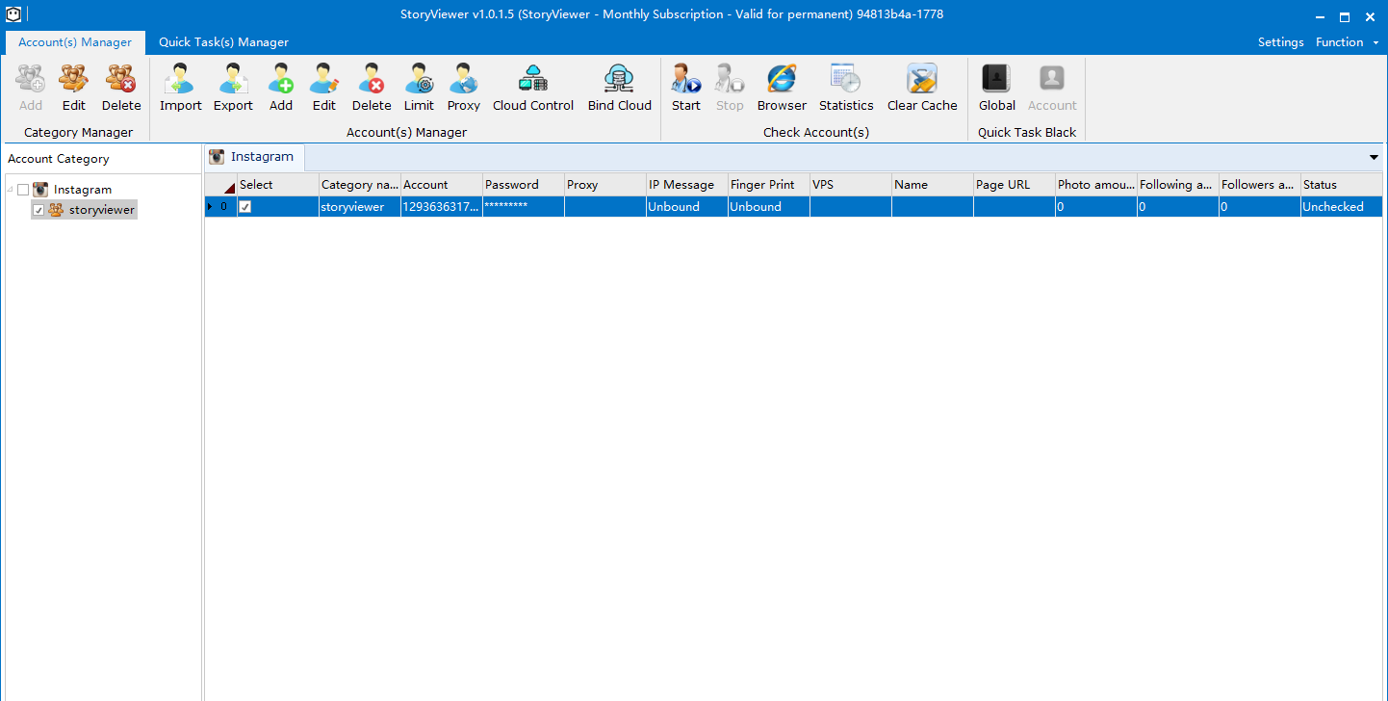Open the Statistics view

(846, 88)
